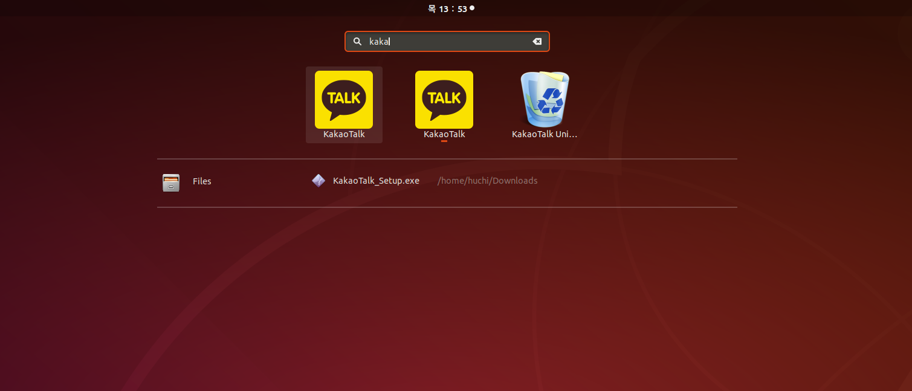Viewport: 912px width, 391px height.
Task: Click the 'KakaoTalk Uni…' app label
Action: click(x=545, y=134)
